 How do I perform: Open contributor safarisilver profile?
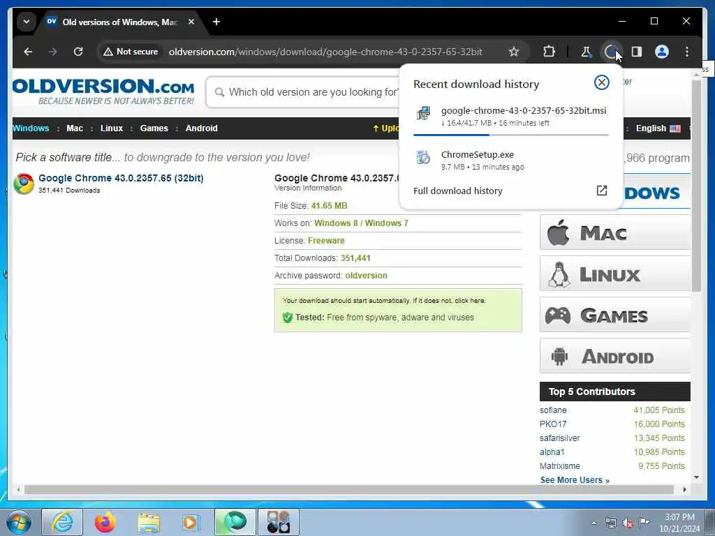click(559, 438)
